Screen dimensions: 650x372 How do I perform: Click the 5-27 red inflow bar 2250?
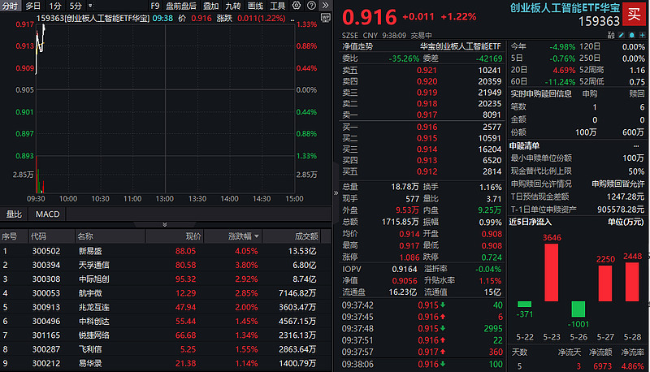tap(605, 283)
